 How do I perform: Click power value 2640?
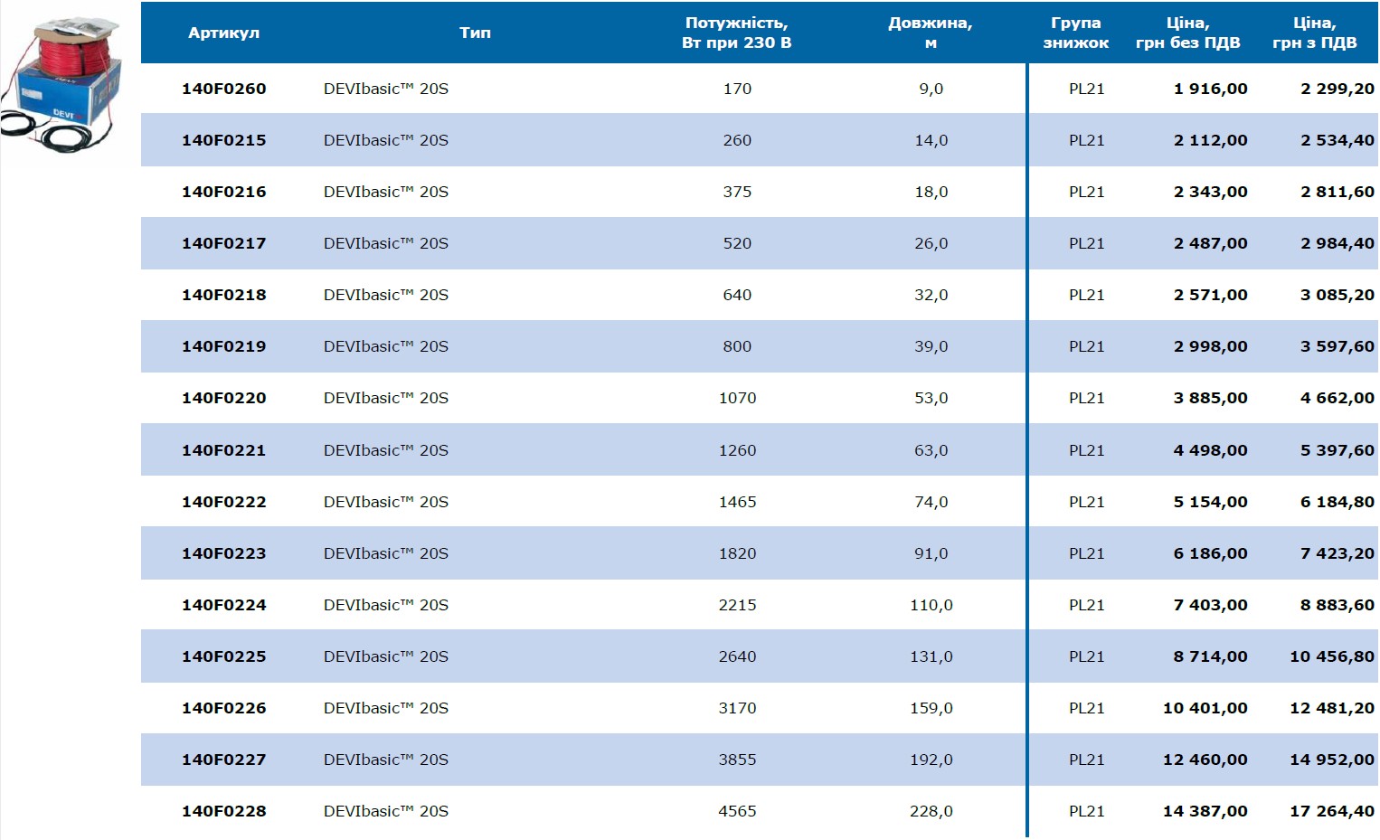pos(737,656)
